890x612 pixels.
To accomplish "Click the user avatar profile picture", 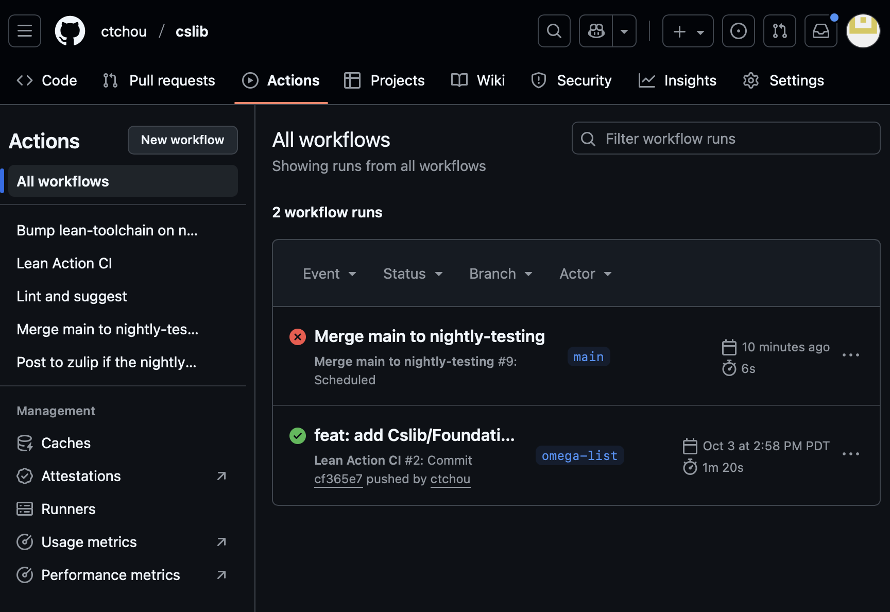I will (863, 31).
